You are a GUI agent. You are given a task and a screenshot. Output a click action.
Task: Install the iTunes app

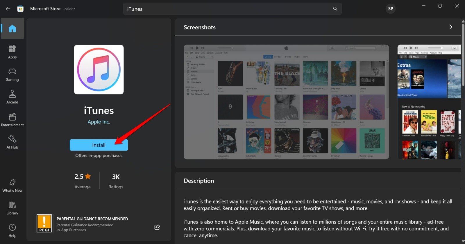pyautogui.click(x=99, y=145)
